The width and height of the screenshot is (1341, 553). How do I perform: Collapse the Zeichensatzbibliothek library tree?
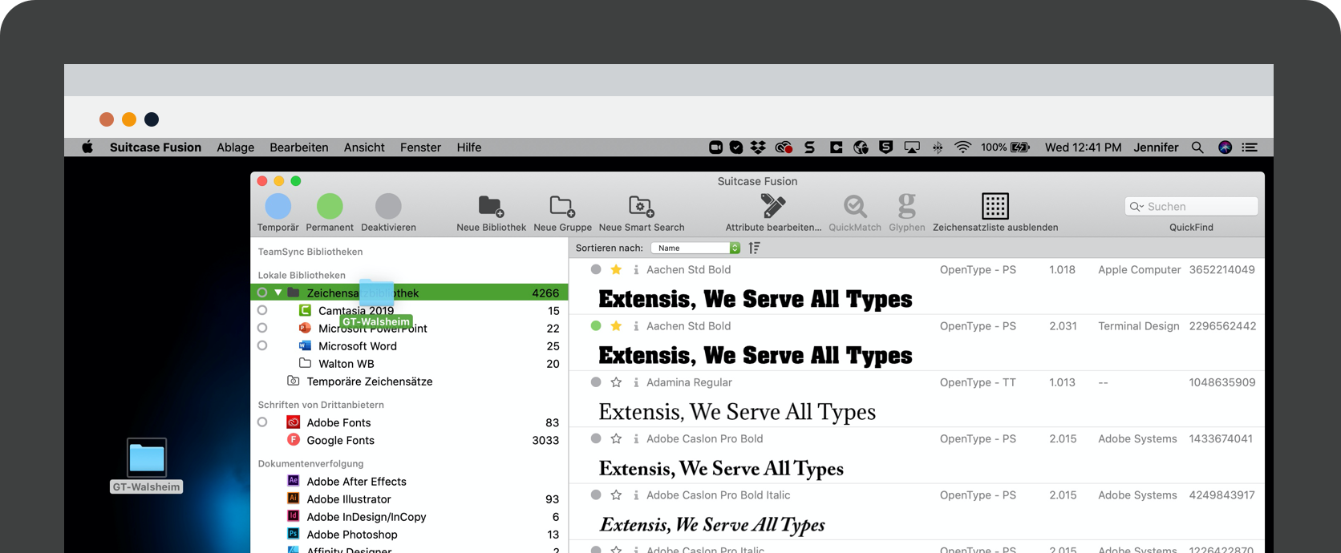click(x=278, y=293)
